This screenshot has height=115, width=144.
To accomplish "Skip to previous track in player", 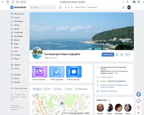I will (65, 7).
